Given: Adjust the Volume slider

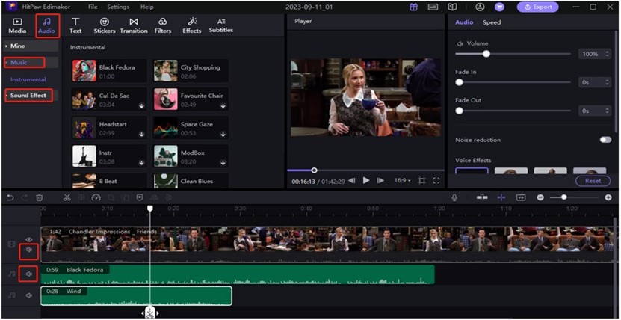Looking at the screenshot, I should pyautogui.click(x=486, y=54).
